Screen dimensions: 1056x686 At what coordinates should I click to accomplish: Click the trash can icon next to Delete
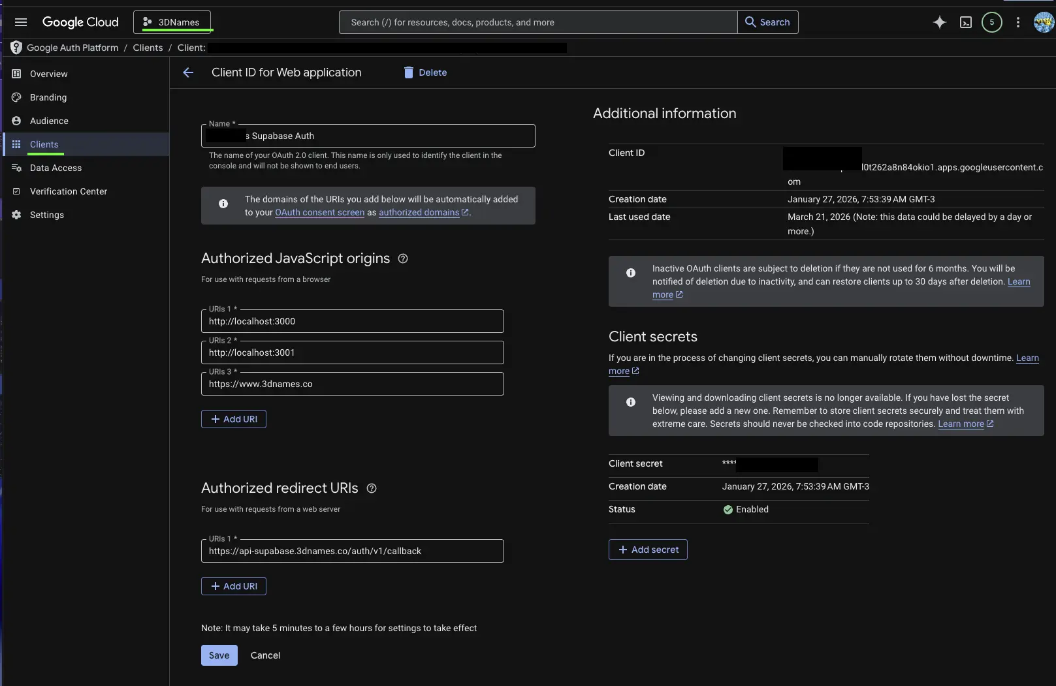click(x=409, y=72)
